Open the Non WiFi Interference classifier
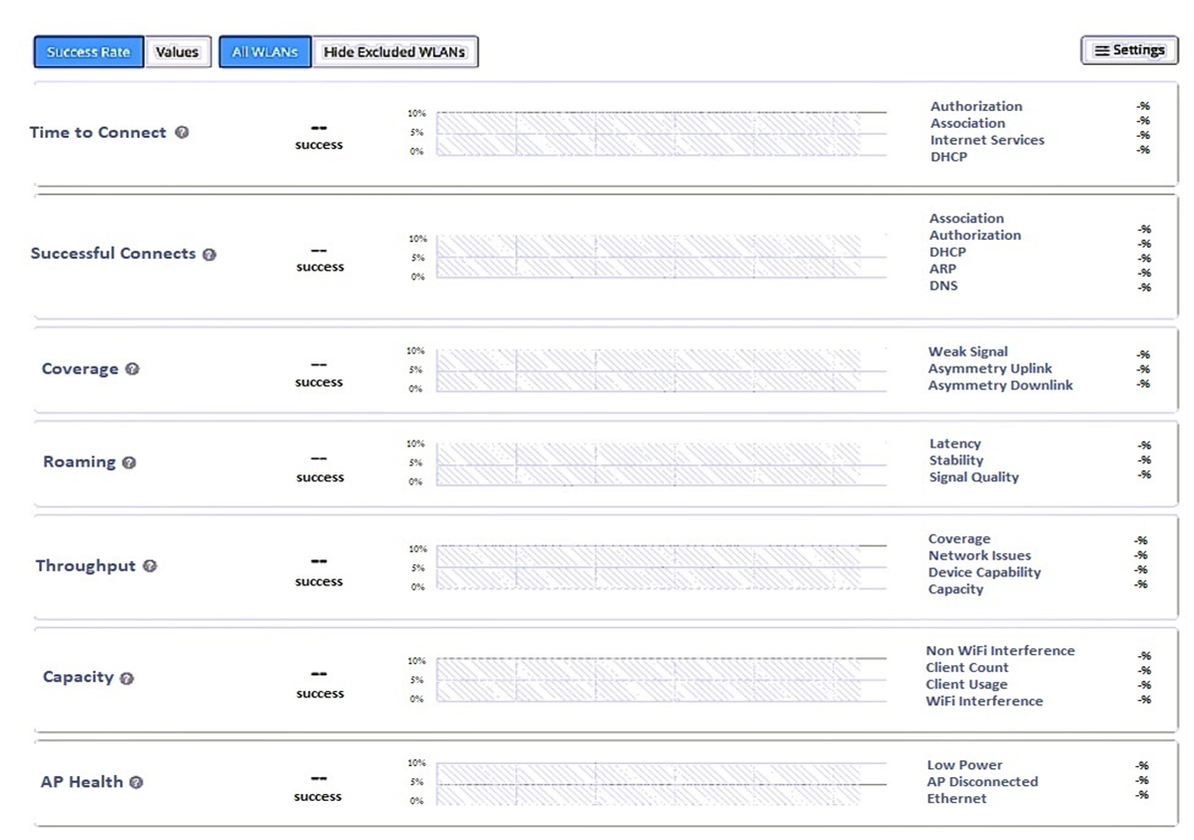The image size is (1194, 840). [x=999, y=650]
